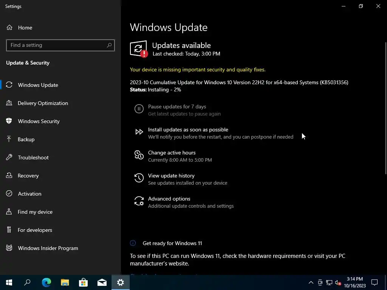Open Advanced options for updates
The image size is (387, 290).
184,202
